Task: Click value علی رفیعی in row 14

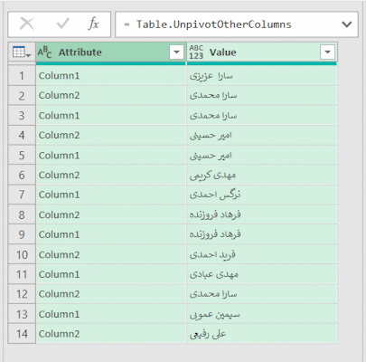Action: click(262, 334)
